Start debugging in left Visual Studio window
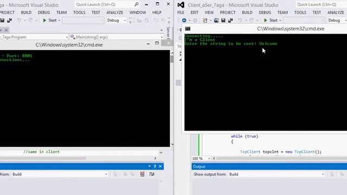Screen dimensions: 347x195 [50, 21]
